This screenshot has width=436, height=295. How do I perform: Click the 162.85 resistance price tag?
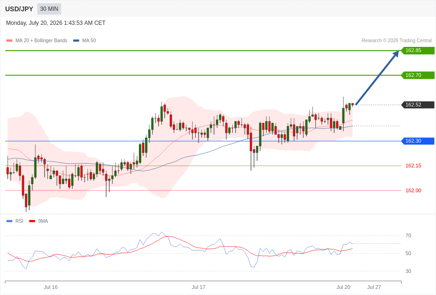[x=418, y=51]
